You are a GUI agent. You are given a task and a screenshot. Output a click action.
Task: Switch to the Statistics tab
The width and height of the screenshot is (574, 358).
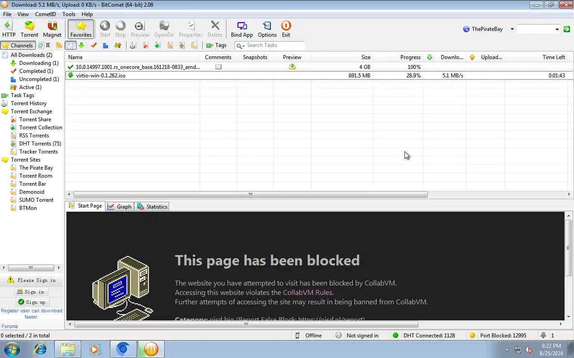152,206
